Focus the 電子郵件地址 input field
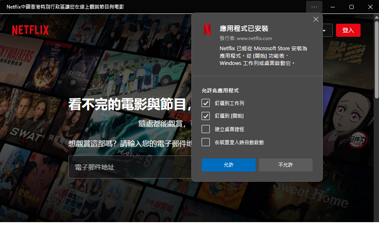Viewport: 379px width, 245px height. [x=130, y=167]
